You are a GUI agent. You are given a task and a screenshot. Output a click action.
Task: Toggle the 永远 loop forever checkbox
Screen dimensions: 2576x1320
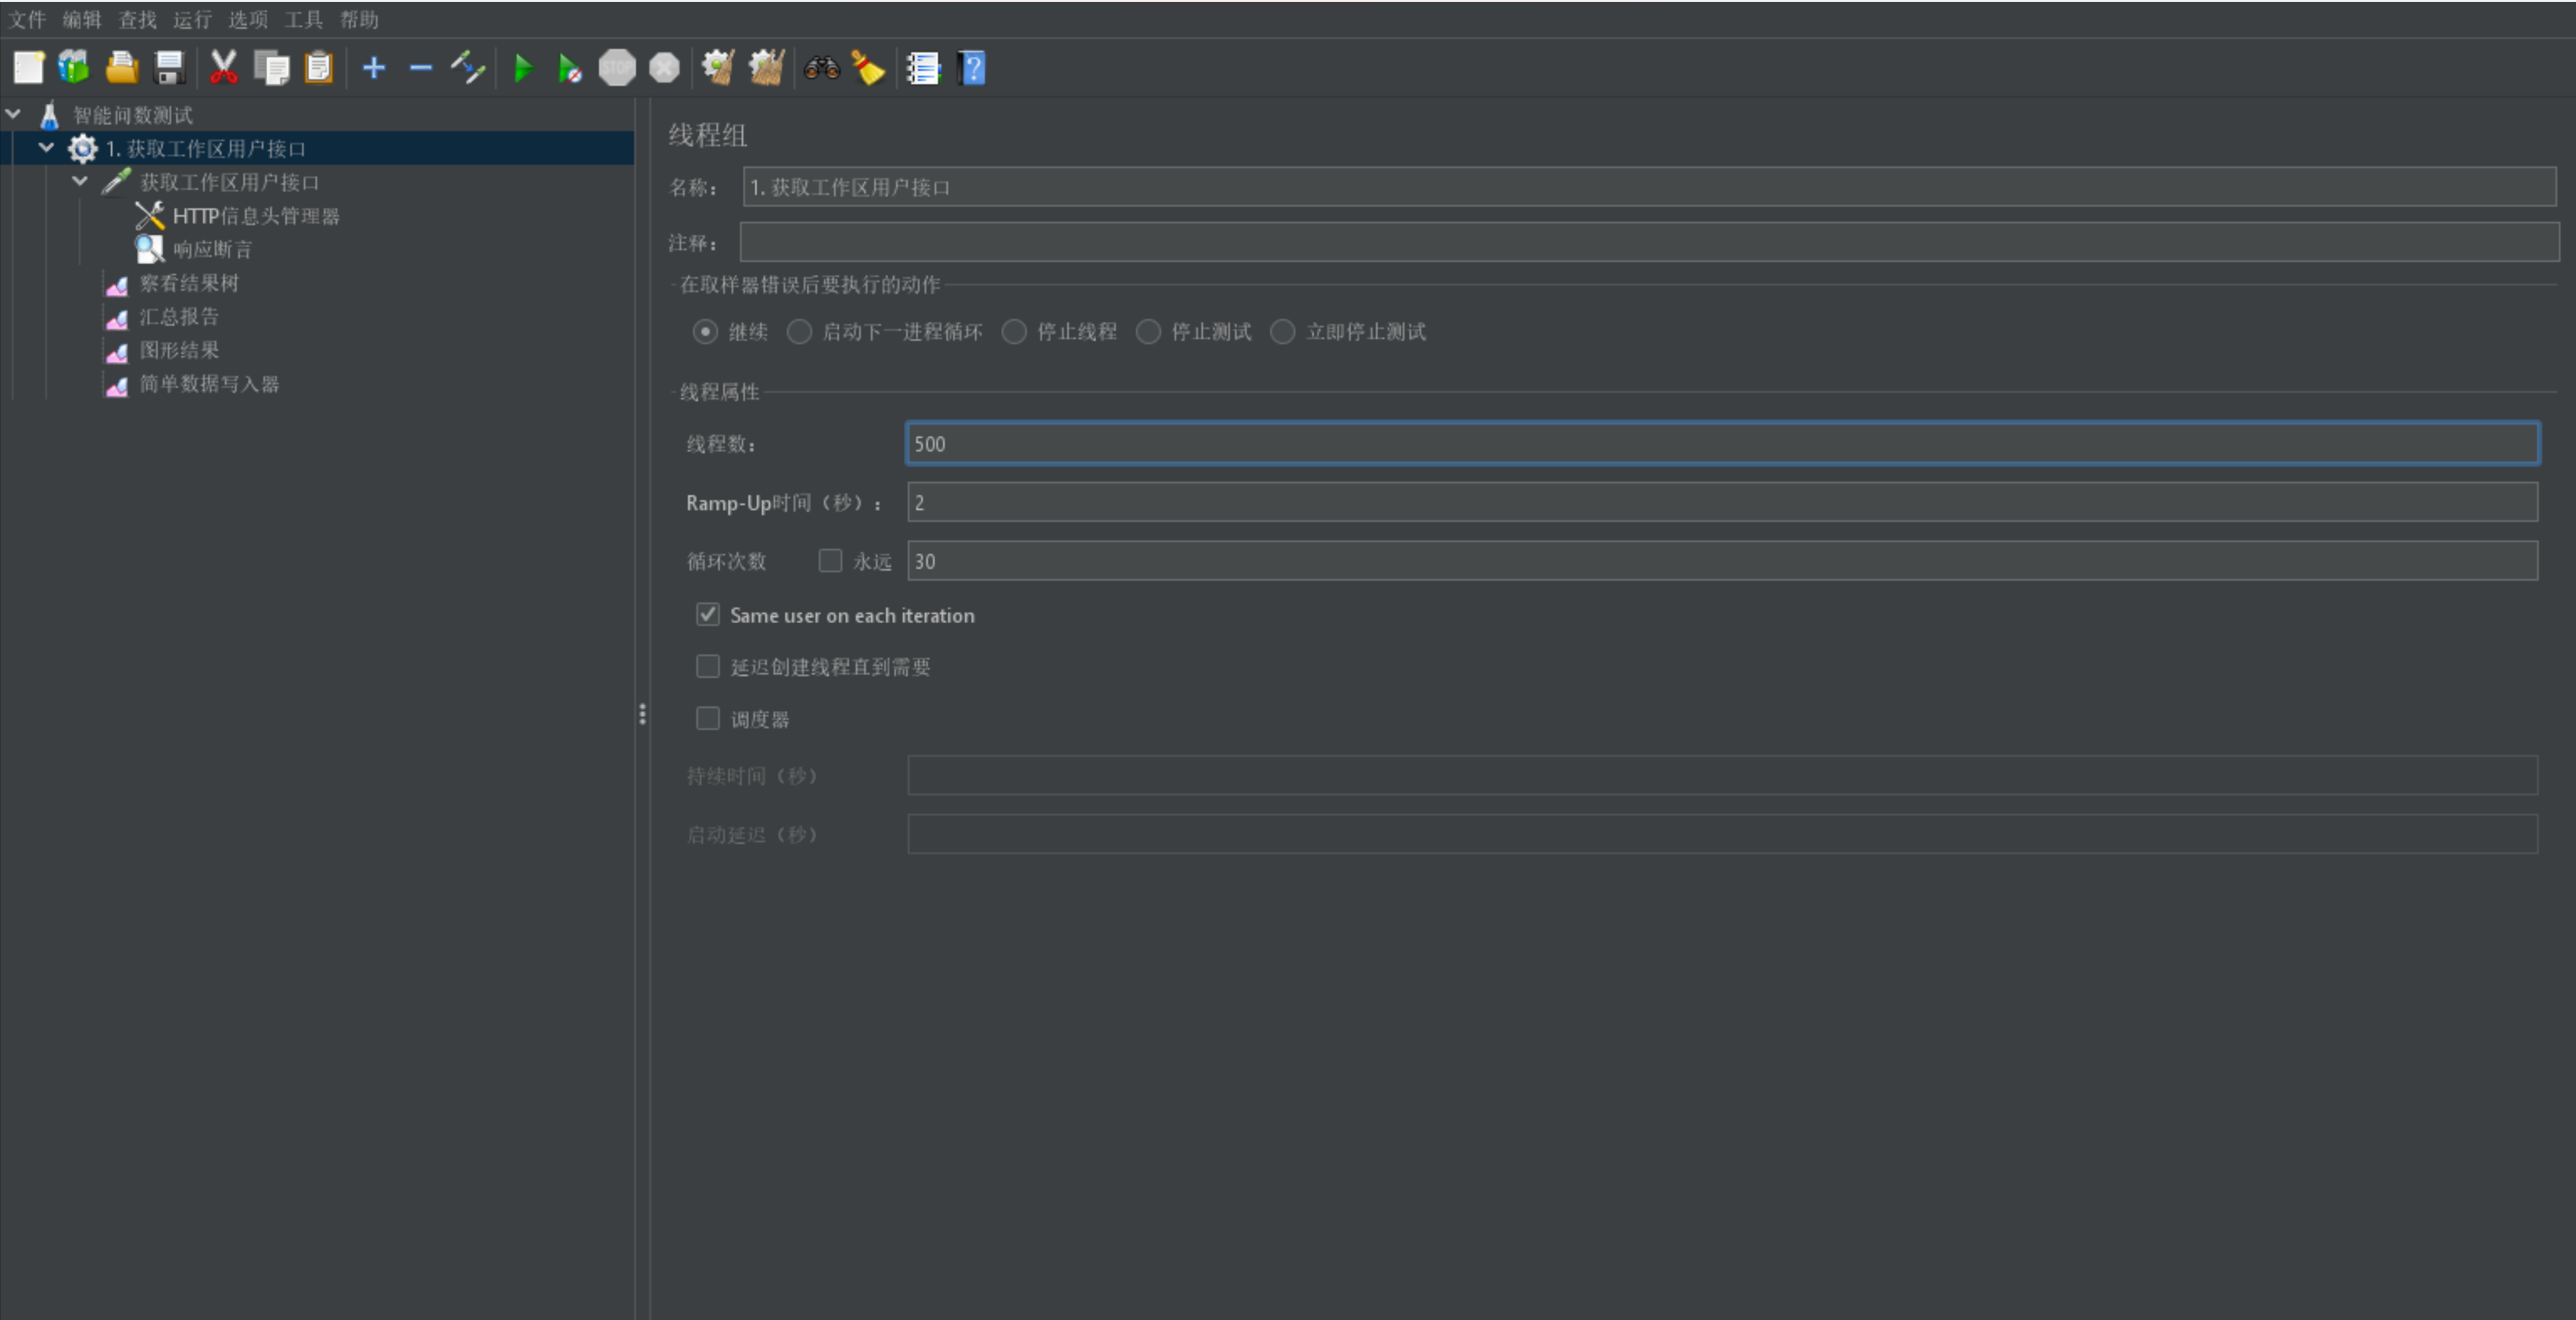(x=830, y=561)
